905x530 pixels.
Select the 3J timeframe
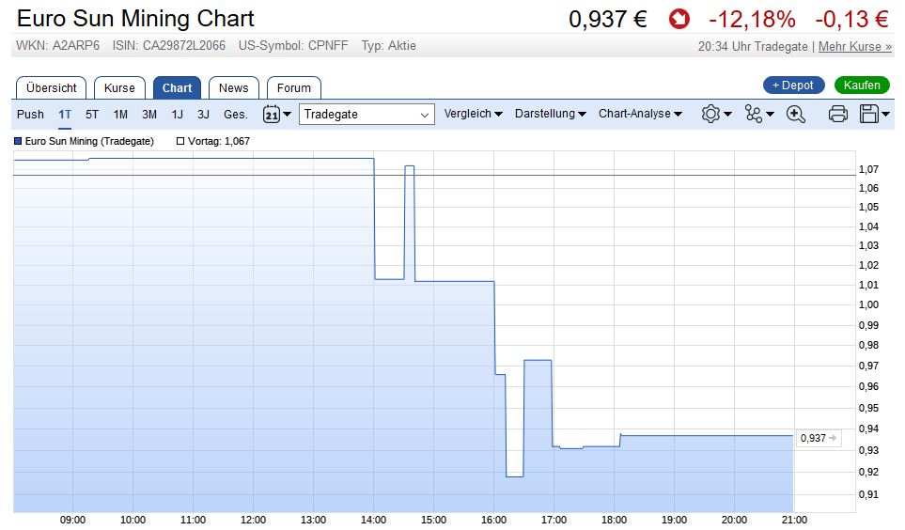(203, 115)
